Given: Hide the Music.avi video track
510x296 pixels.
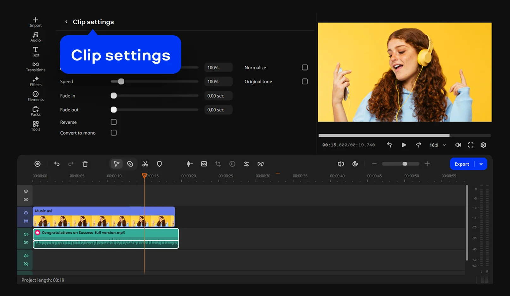Looking at the screenshot, I should 26,213.
